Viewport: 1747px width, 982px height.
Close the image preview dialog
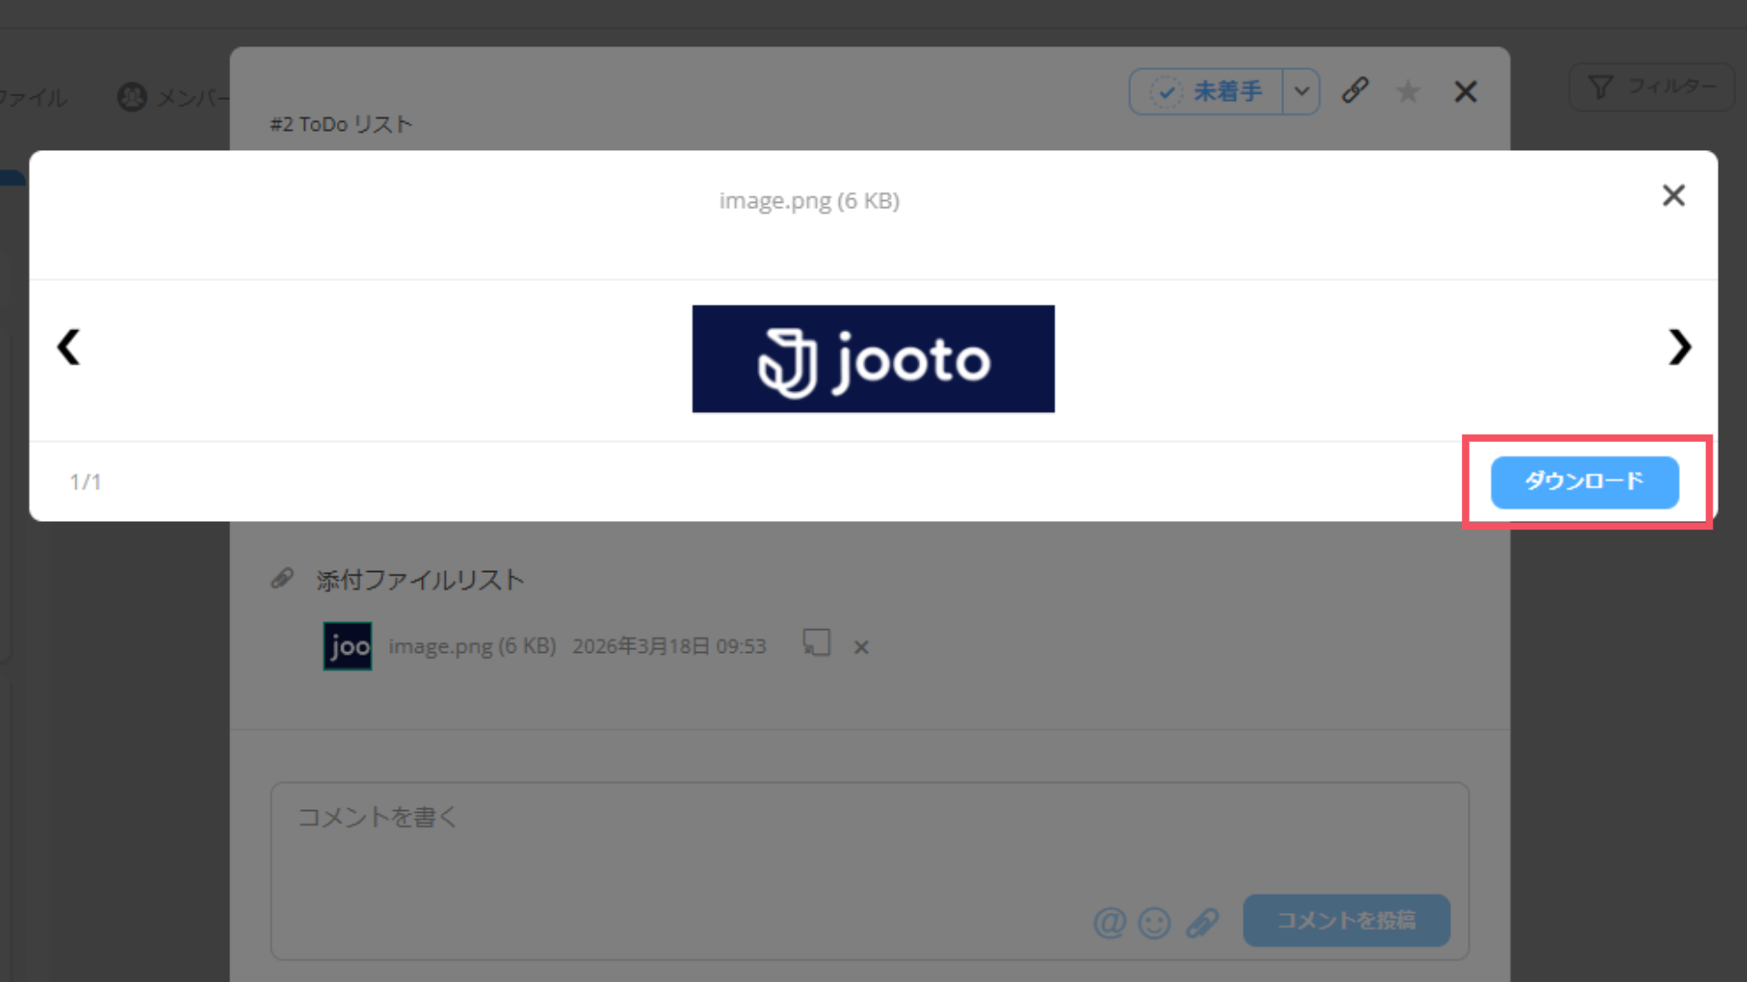click(1673, 195)
